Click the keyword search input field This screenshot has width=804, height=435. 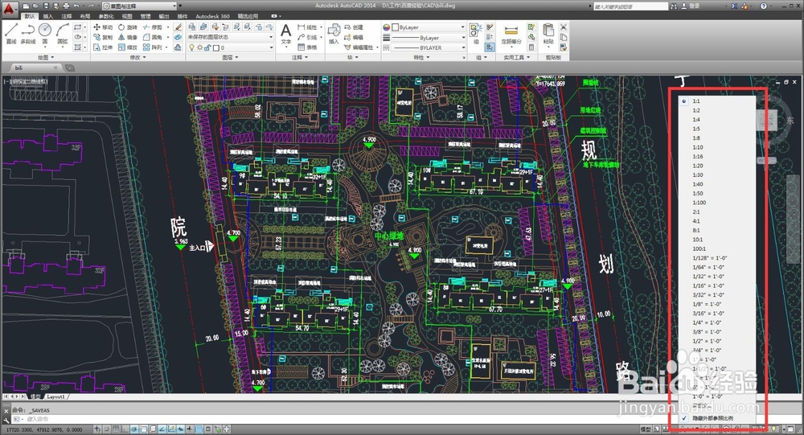click(x=630, y=6)
